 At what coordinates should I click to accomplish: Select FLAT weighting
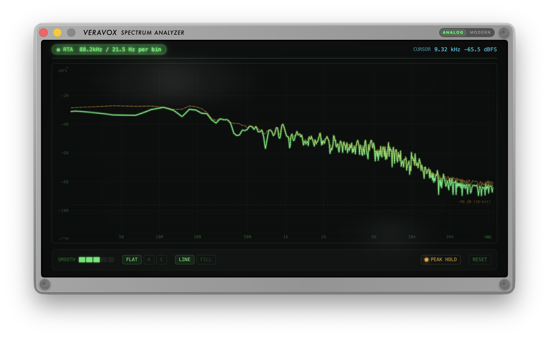tap(132, 260)
